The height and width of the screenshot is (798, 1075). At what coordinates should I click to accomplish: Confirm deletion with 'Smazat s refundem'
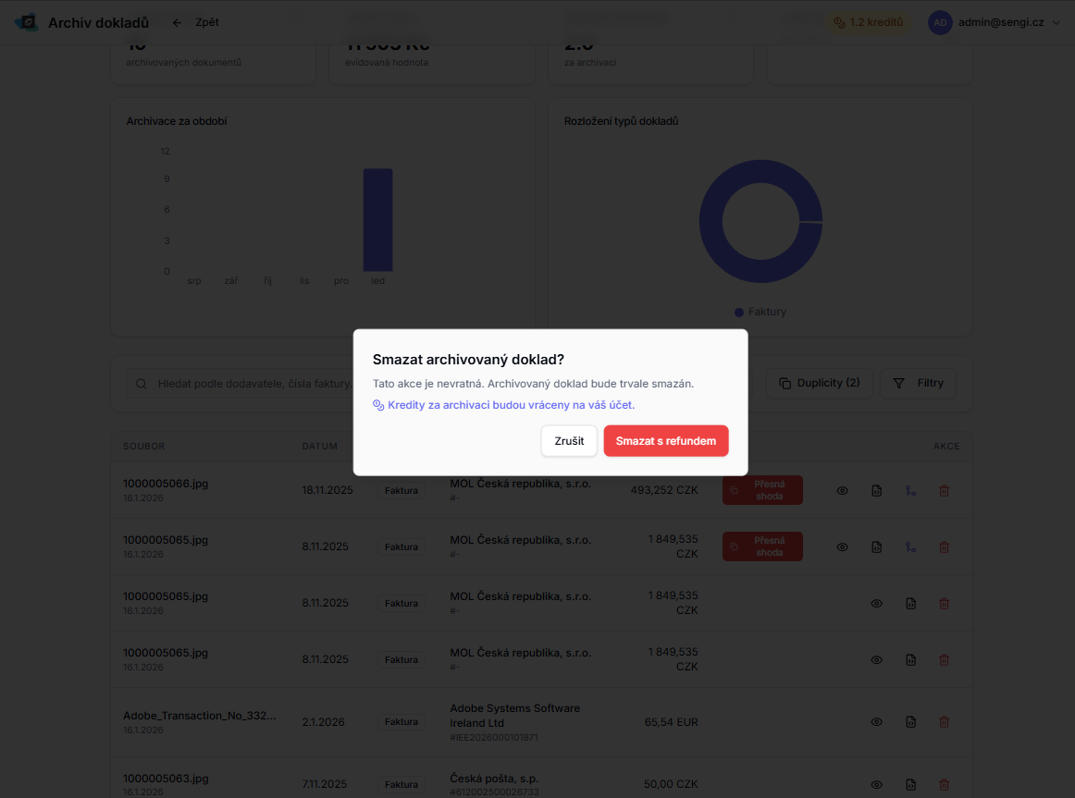[665, 441]
